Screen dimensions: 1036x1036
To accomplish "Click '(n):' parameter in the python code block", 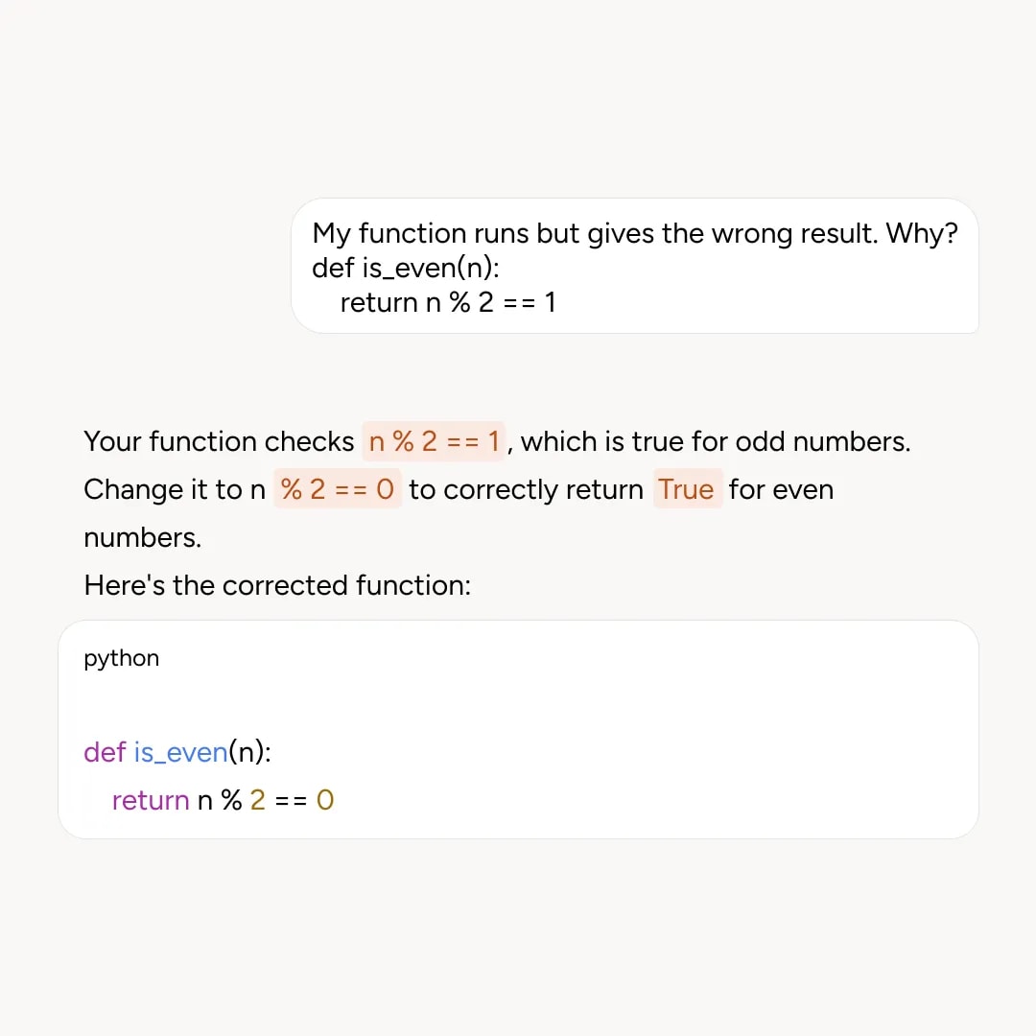I will pyautogui.click(x=249, y=752).
